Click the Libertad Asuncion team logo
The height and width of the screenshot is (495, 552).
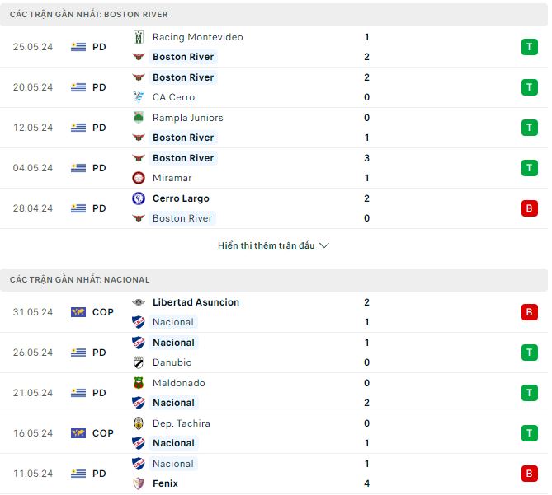pyautogui.click(x=139, y=302)
